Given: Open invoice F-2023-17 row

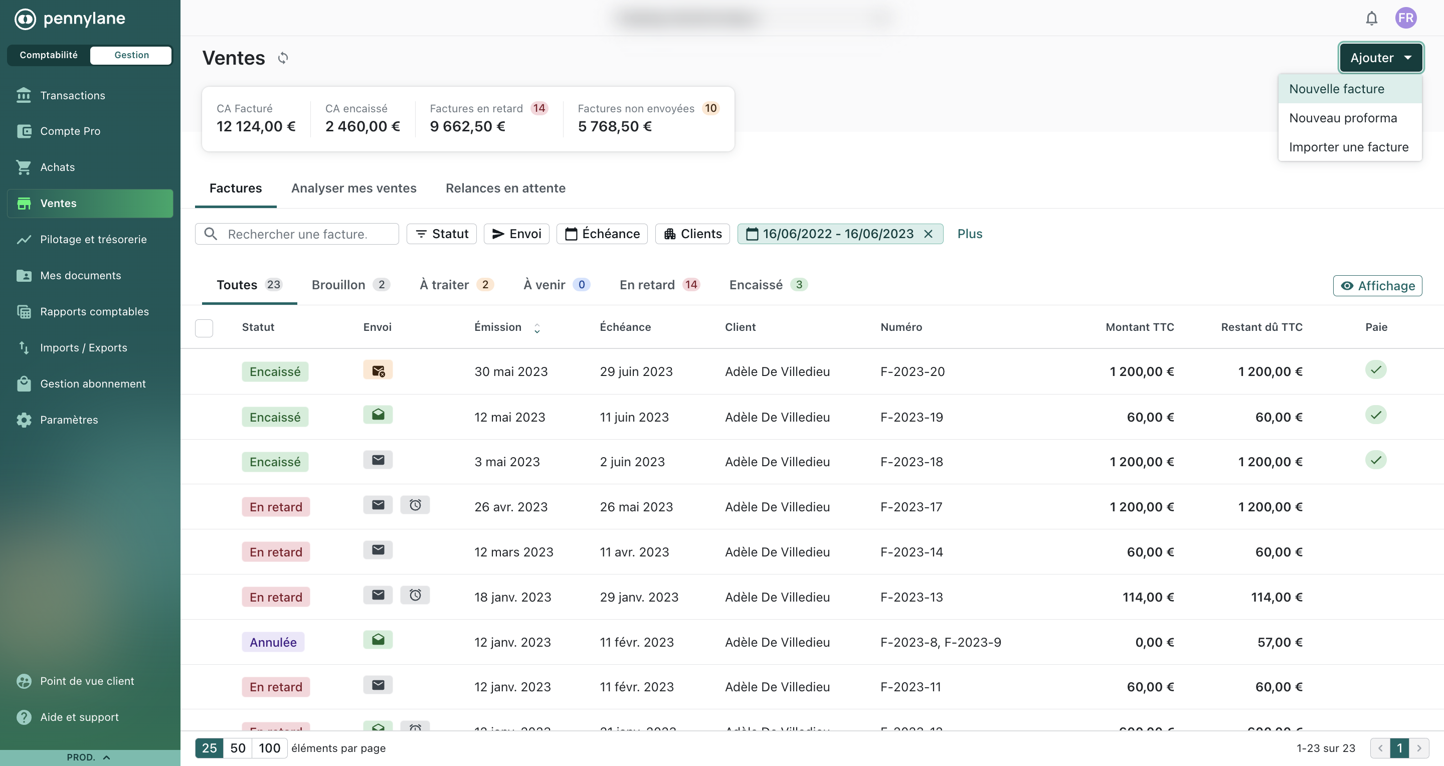Looking at the screenshot, I should point(812,506).
